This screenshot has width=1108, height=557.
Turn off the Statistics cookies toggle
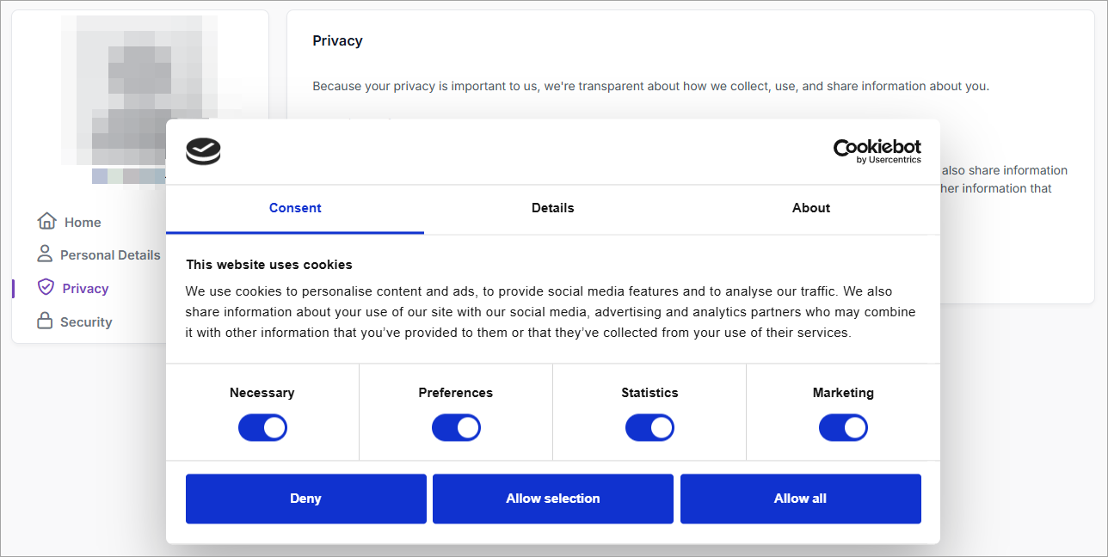tap(649, 427)
